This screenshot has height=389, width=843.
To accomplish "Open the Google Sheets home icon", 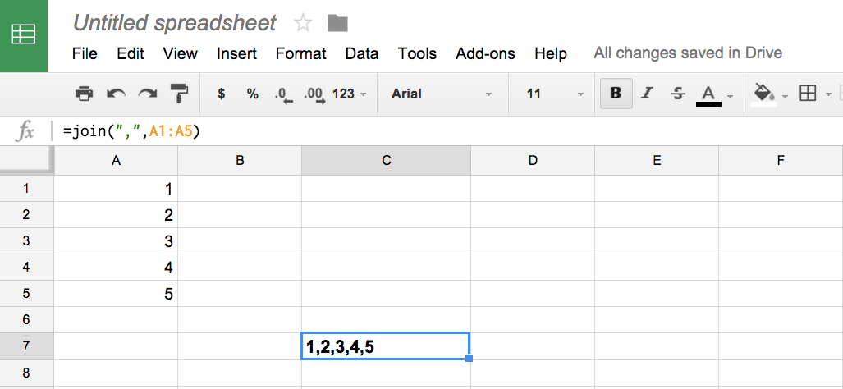I will [24, 36].
